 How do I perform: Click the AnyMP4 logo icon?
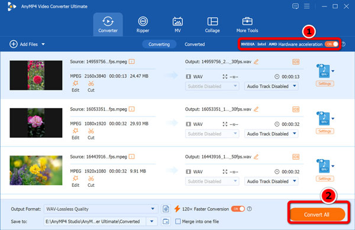coord(11,7)
